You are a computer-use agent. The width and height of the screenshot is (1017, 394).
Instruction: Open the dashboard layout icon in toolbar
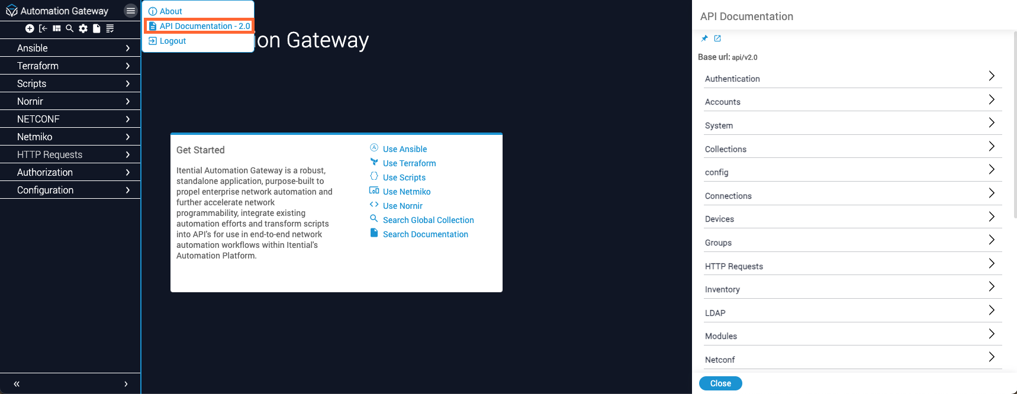(x=57, y=28)
